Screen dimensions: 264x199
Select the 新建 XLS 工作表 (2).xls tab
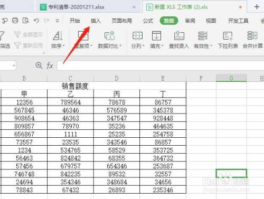[x=194, y=7]
